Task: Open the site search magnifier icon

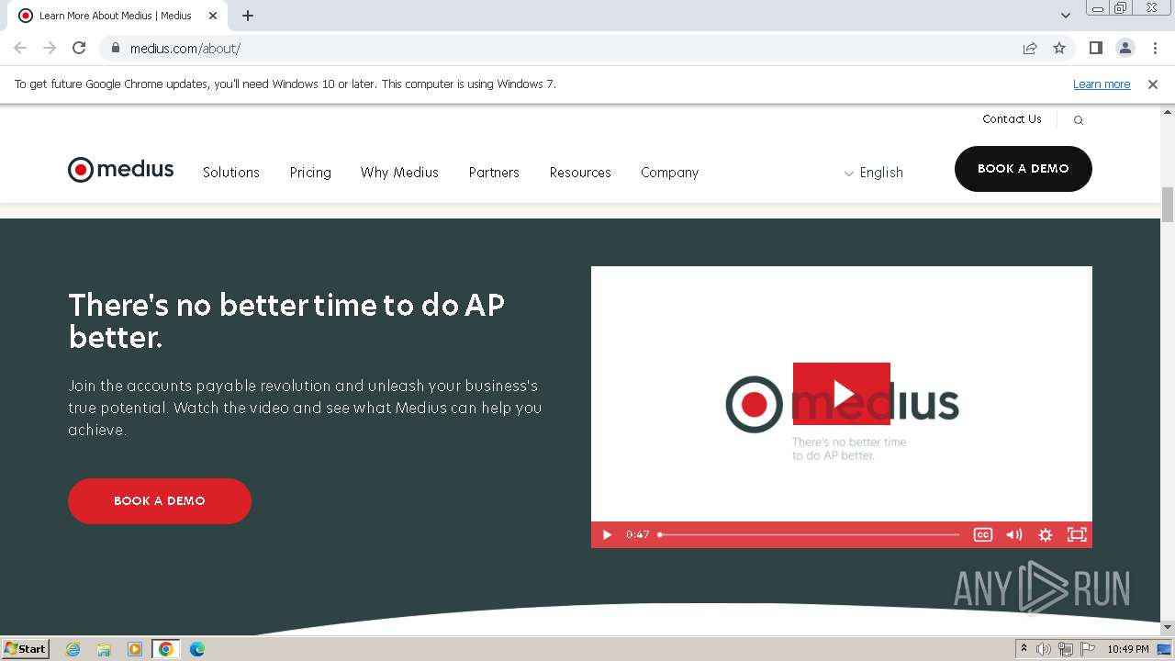Action: pyautogui.click(x=1079, y=120)
